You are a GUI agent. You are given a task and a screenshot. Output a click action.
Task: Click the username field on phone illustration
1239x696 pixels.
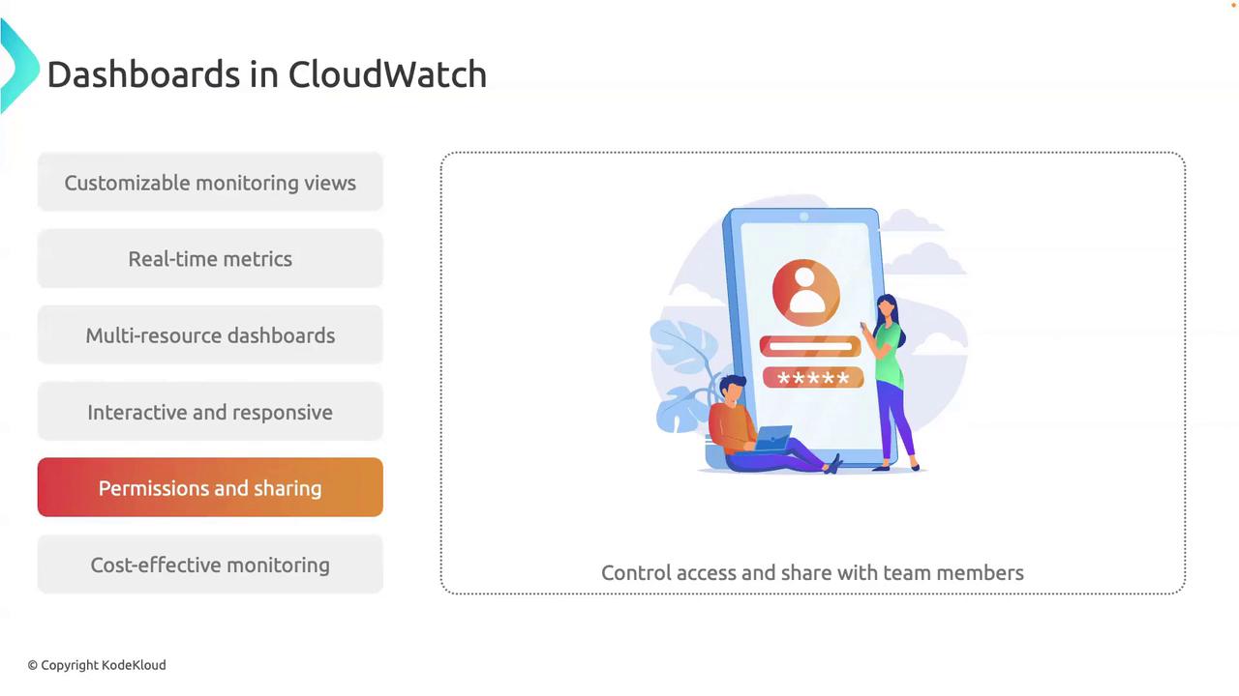tap(810, 346)
